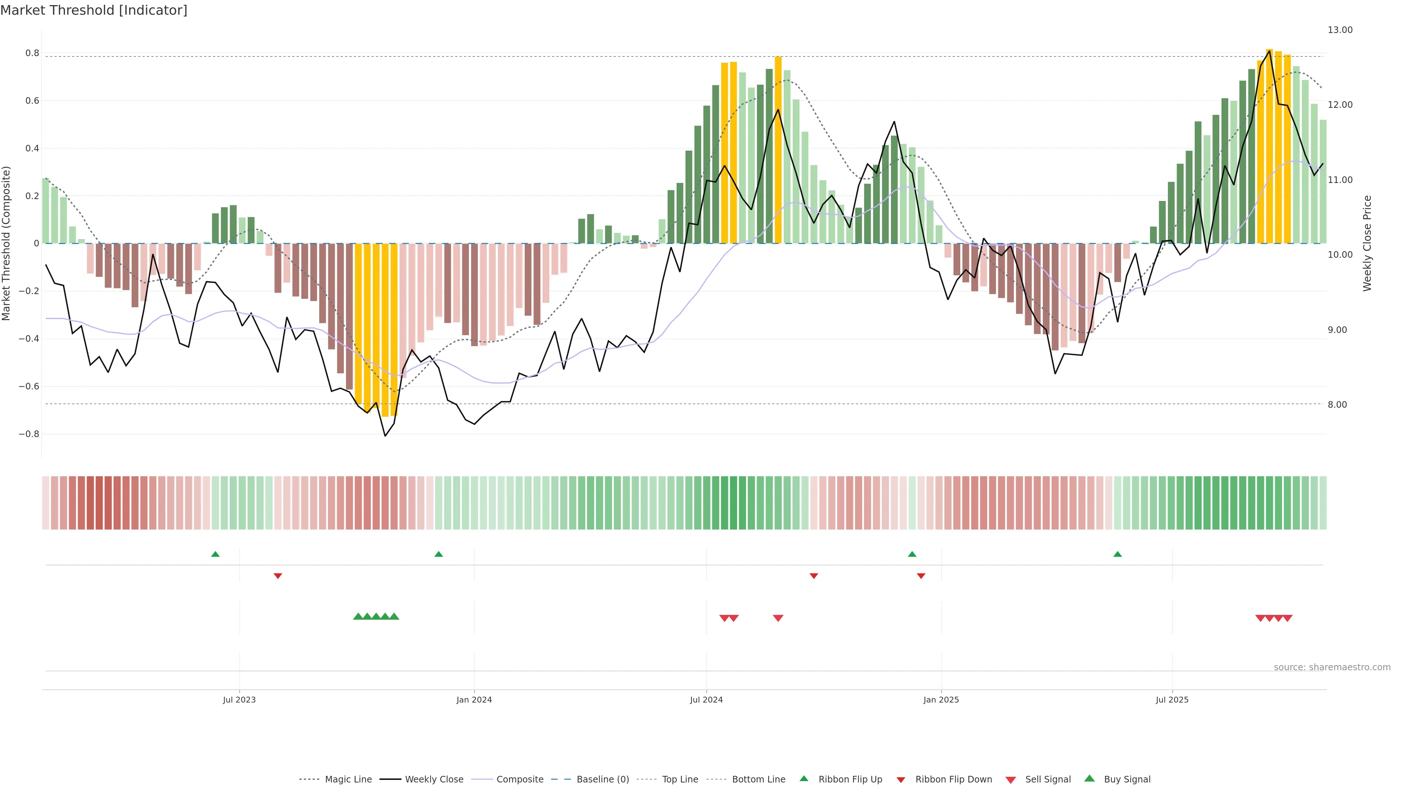Click the Ribbon Flip Down triangle in legend
This screenshot has width=1409, height=792.
[x=901, y=780]
